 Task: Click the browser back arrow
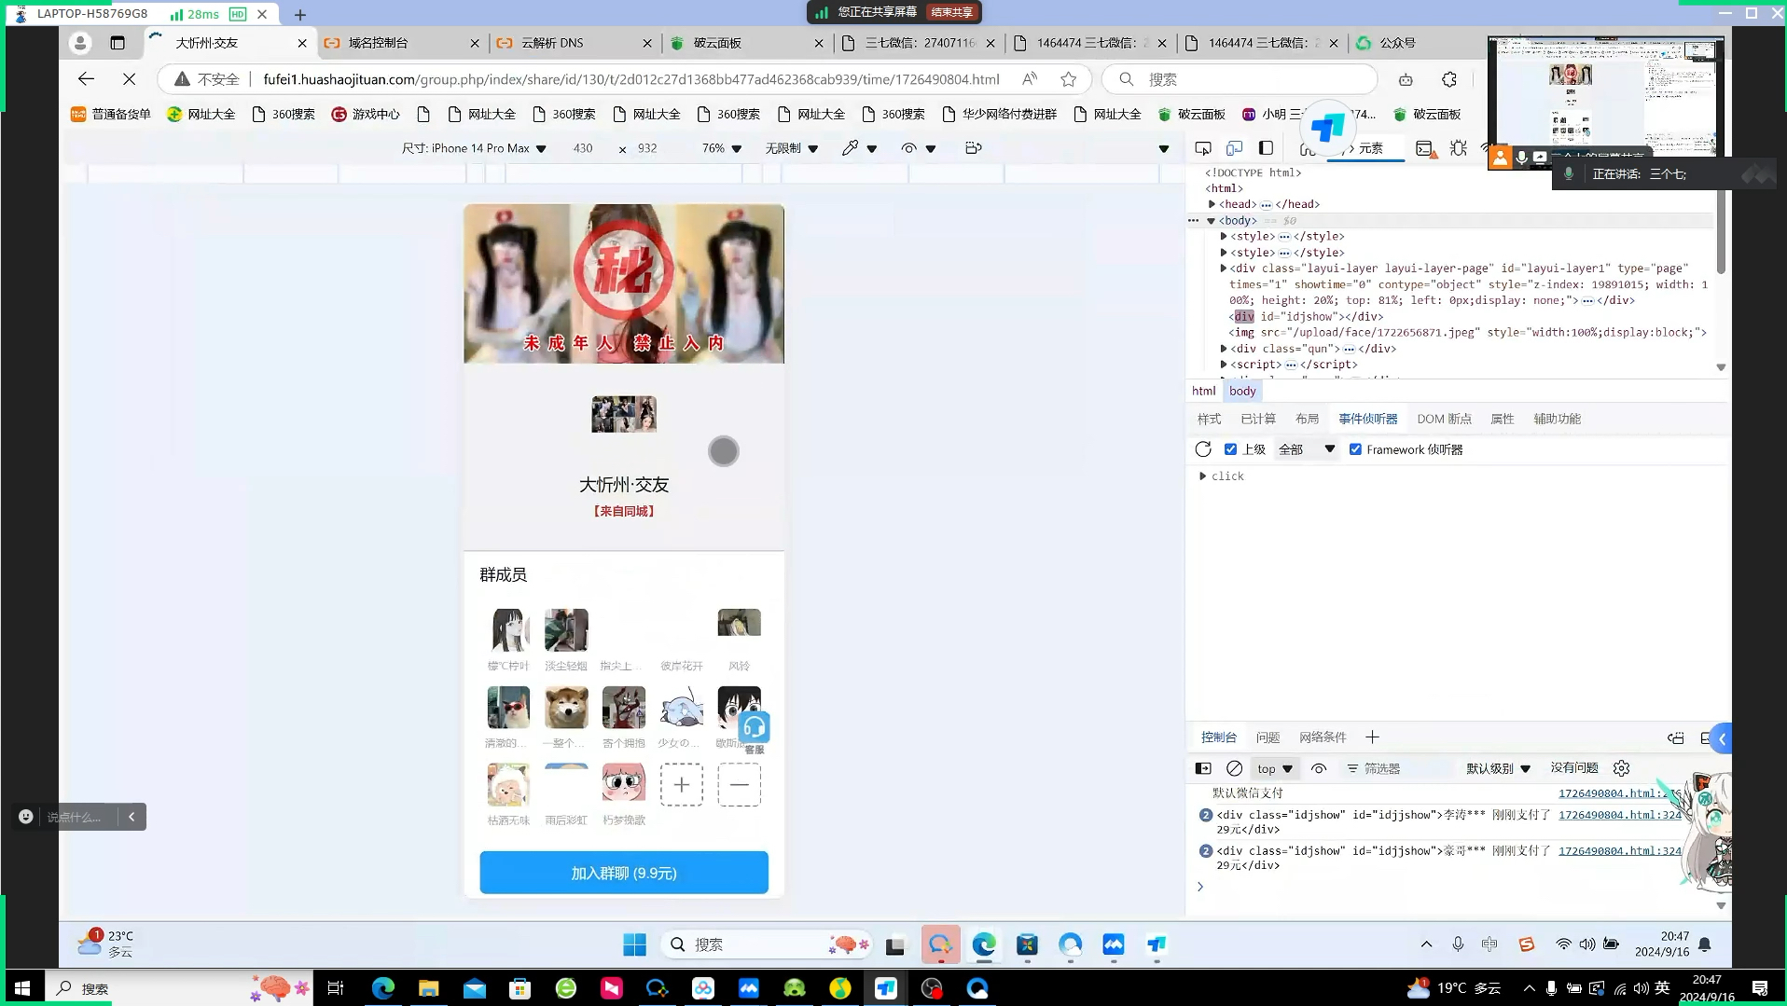point(86,79)
